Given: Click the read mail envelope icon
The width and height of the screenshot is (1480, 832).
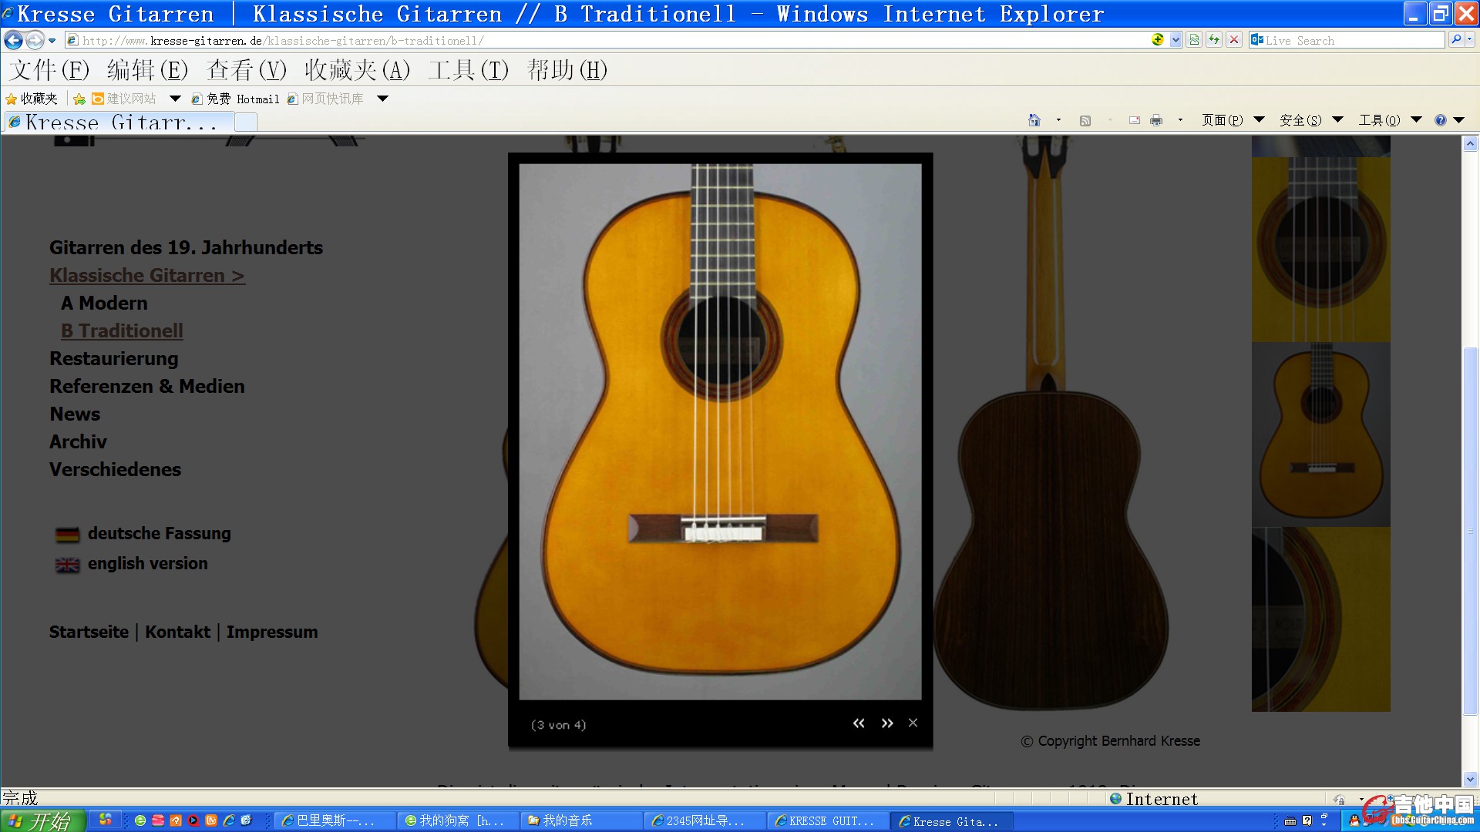Looking at the screenshot, I should tap(1135, 120).
